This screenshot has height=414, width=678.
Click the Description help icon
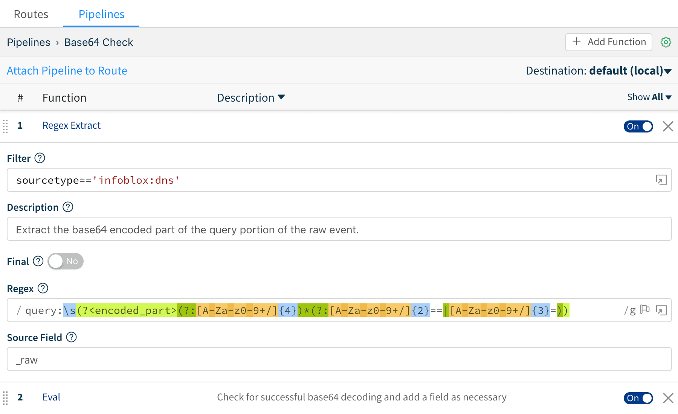coord(68,207)
